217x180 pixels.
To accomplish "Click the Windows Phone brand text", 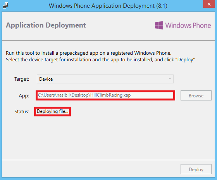I will click(x=188, y=26).
